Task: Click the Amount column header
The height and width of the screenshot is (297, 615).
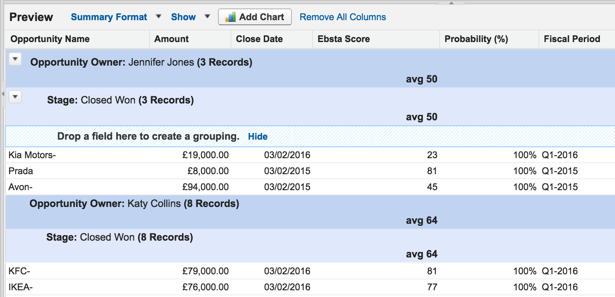Action: coord(171,39)
